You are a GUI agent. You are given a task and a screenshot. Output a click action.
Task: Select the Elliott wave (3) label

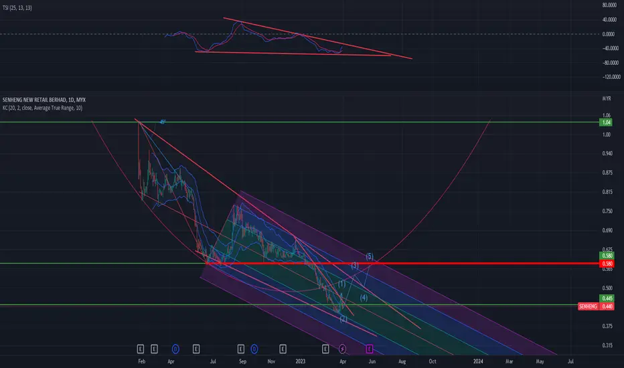click(x=355, y=266)
